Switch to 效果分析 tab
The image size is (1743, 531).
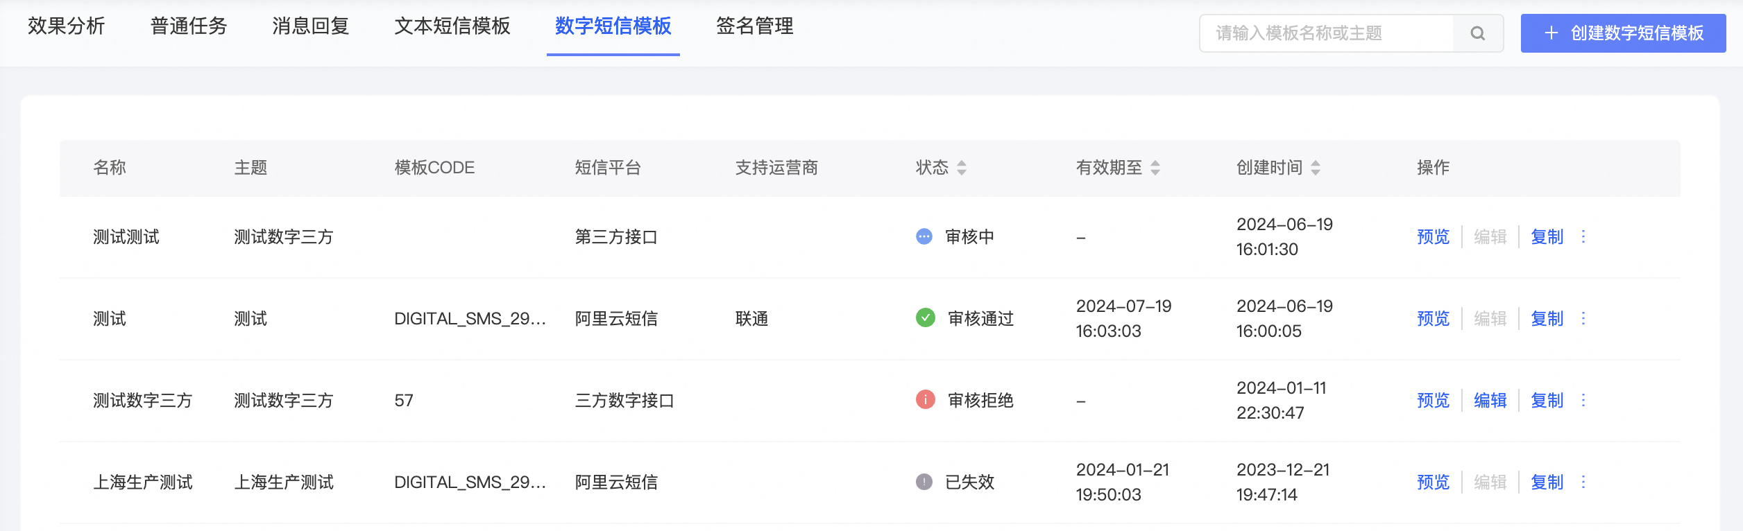67,26
